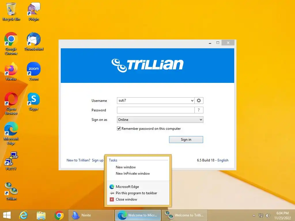
Task: Switch to Welcome to Trillian taskbar button
Action: 185,215
